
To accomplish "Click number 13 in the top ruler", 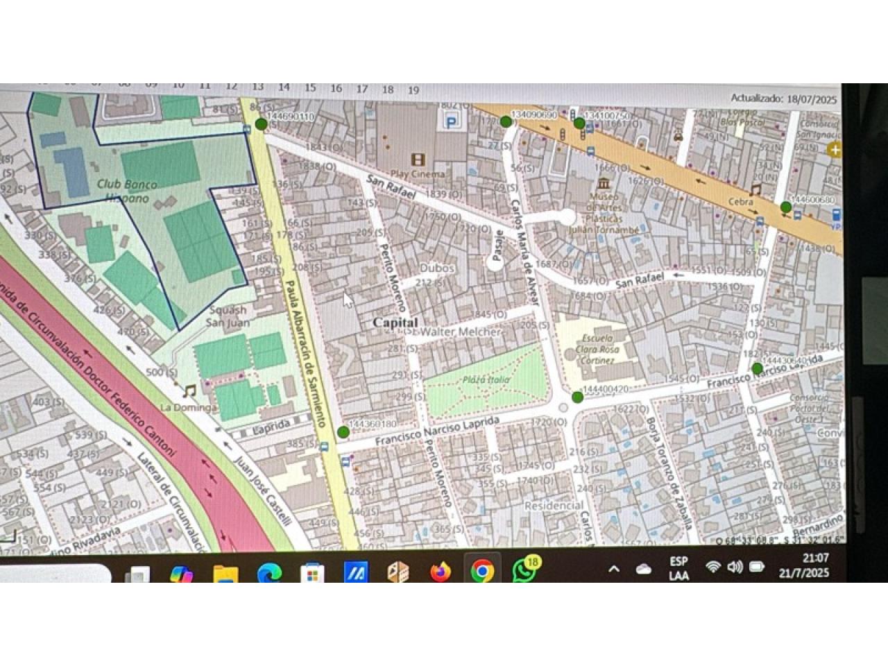I will 257,87.
